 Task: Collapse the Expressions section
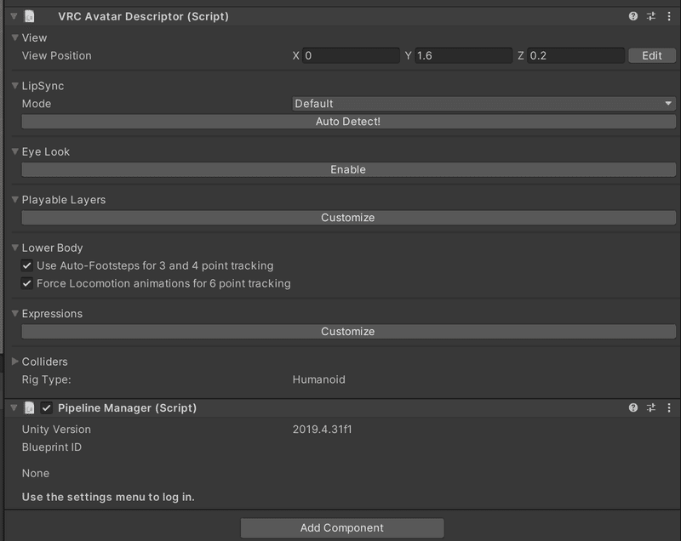click(x=14, y=313)
